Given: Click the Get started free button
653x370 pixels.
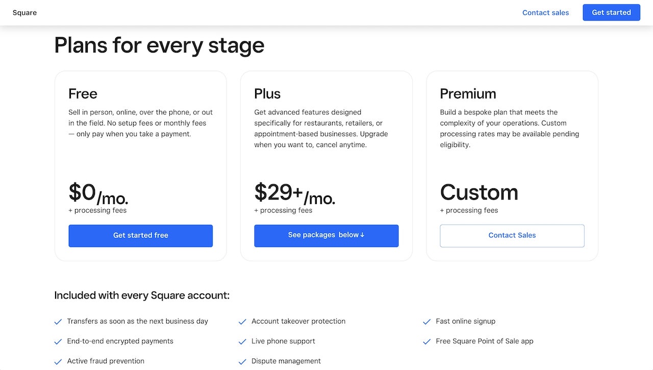Looking at the screenshot, I should point(141,236).
